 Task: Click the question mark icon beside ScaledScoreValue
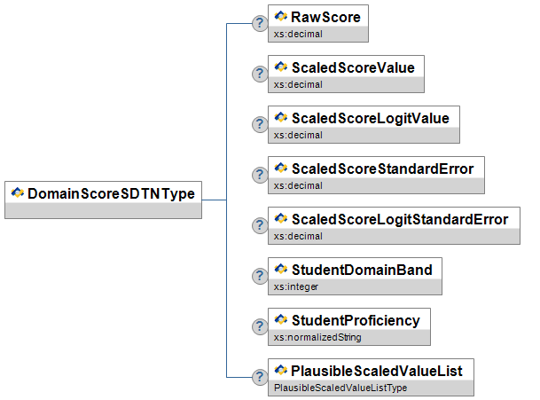(x=260, y=75)
